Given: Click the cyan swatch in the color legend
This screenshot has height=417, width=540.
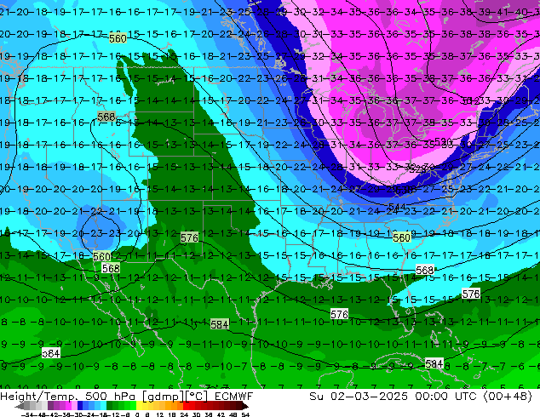Looking at the screenshot, I should (x=103, y=405).
